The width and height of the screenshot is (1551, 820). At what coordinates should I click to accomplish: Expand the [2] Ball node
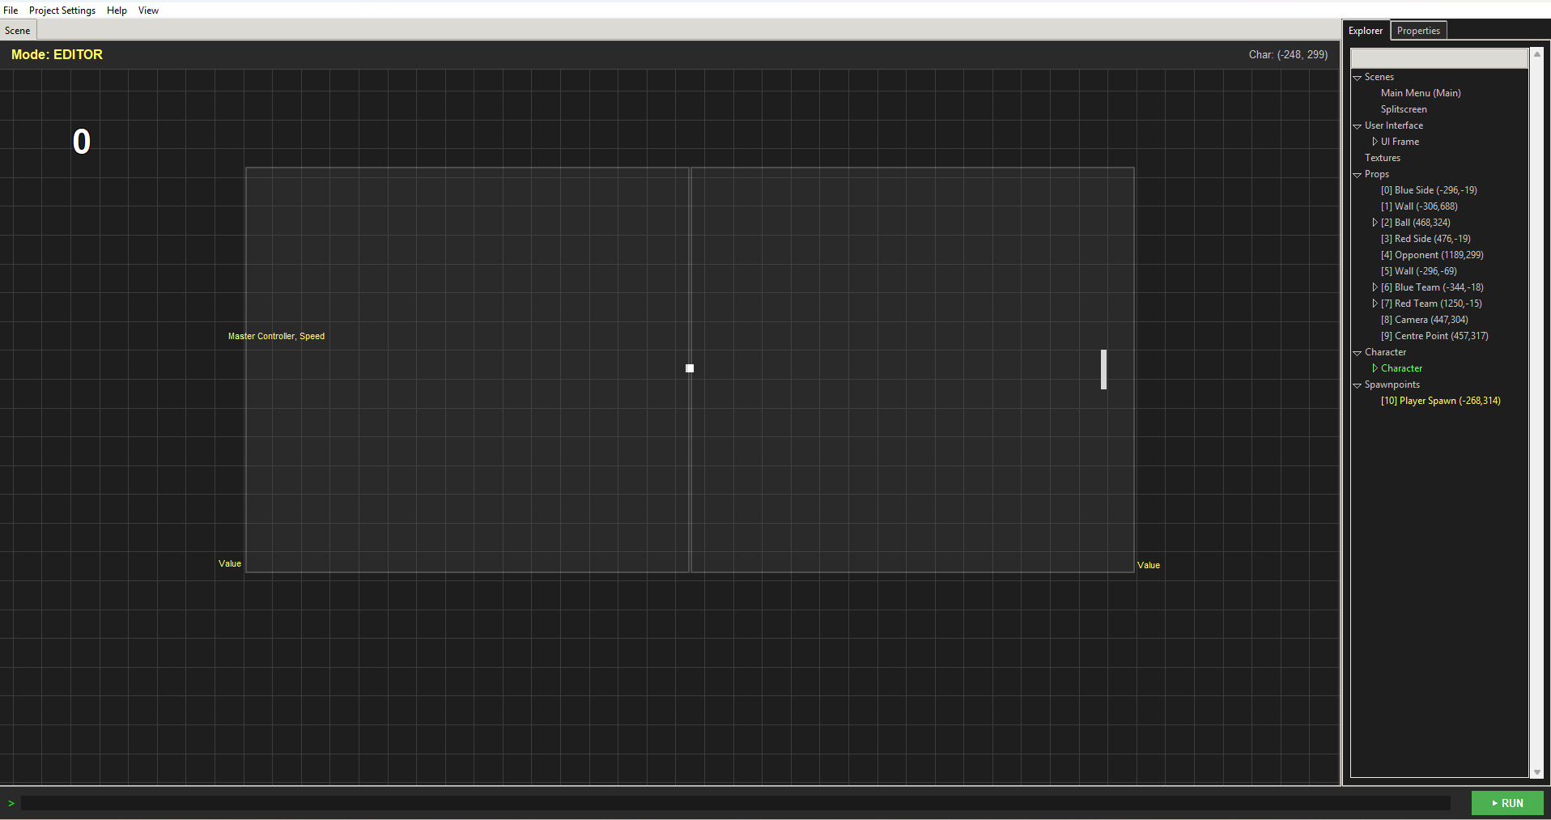coord(1375,223)
